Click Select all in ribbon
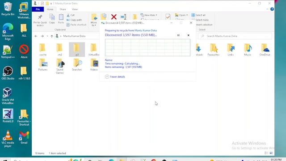This screenshot has height=161, width=286. [198, 15]
